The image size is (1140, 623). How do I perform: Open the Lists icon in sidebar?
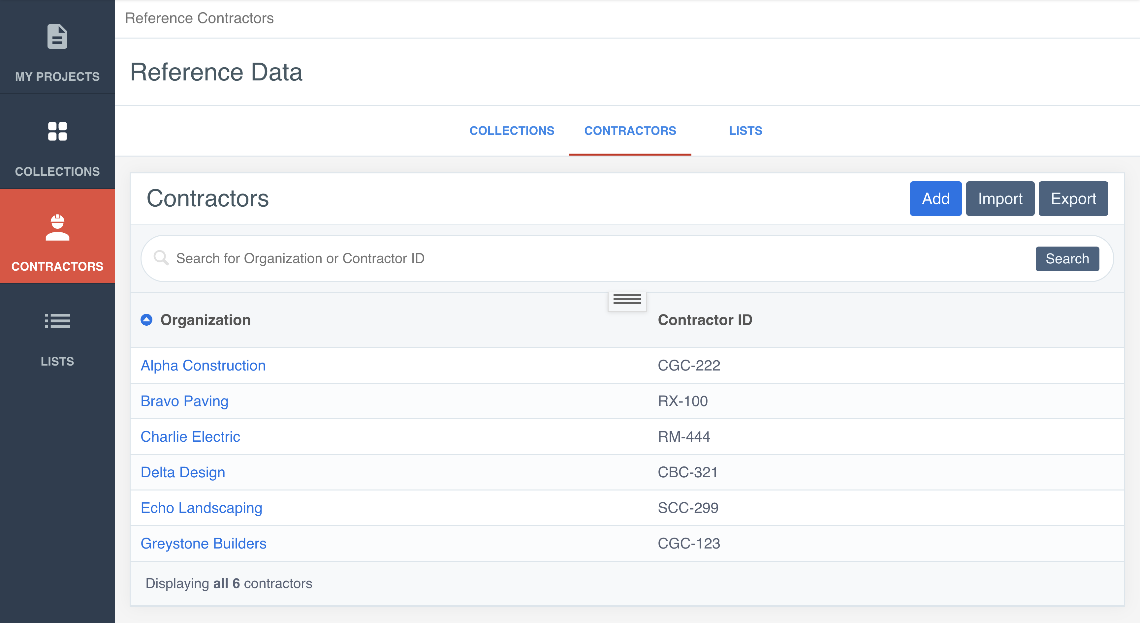[x=57, y=320]
